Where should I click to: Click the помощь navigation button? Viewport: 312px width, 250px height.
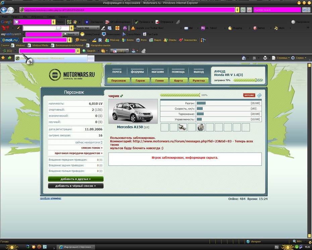tap(178, 72)
